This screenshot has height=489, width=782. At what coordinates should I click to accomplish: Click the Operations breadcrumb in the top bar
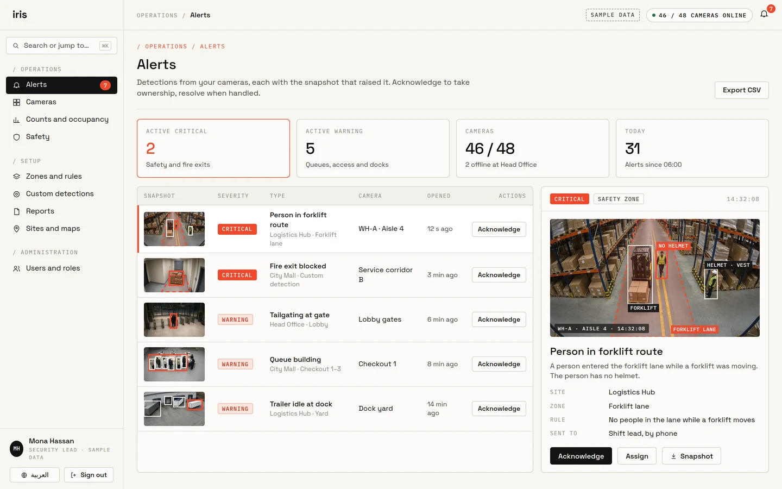coord(157,15)
